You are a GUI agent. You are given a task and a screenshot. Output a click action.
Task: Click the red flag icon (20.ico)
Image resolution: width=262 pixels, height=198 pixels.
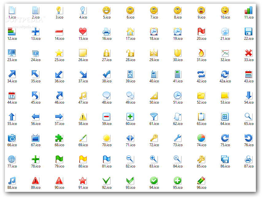click(x=201, y=31)
